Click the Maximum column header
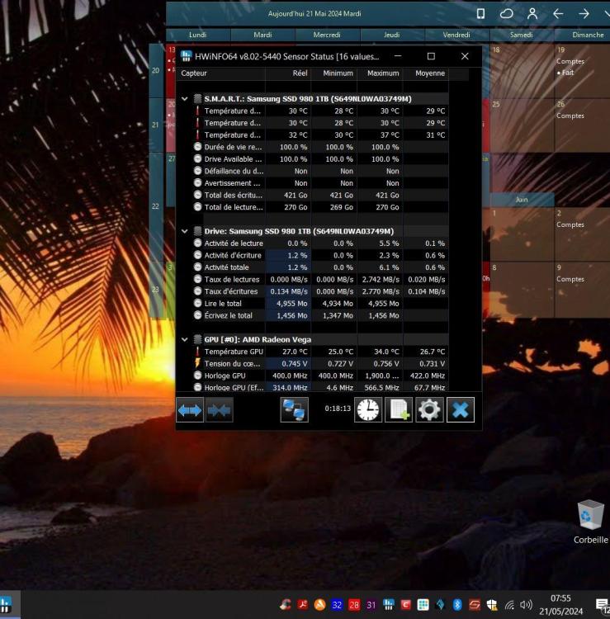The width and height of the screenshot is (610, 619). tap(382, 73)
